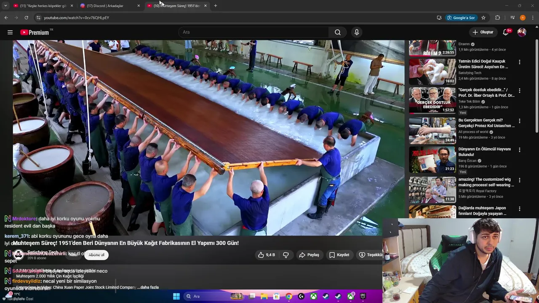Click install app icon in address bar
This screenshot has height=303, width=539.
click(439, 18)
